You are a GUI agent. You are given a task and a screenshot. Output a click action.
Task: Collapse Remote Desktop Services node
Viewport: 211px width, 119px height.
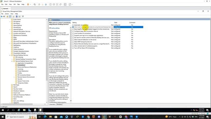[x=10, y=55]
